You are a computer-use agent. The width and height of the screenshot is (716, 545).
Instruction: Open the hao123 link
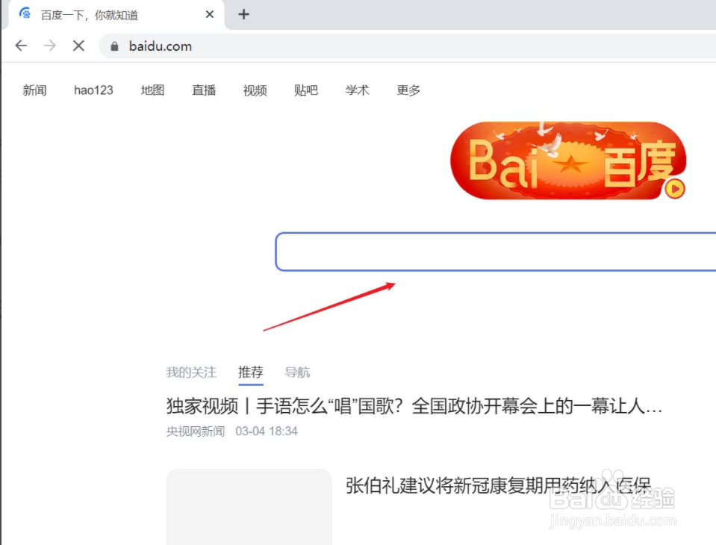(x=93, y=90)
